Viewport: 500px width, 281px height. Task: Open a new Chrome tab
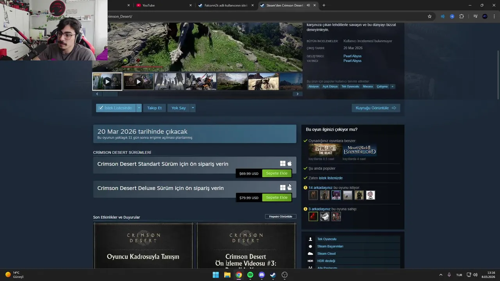[324, 5]
